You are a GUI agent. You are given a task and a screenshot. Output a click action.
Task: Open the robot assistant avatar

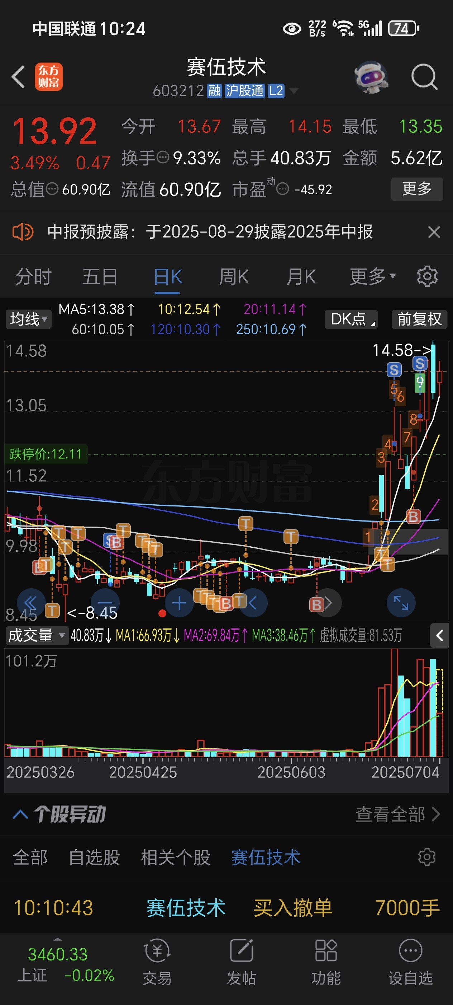371,77
